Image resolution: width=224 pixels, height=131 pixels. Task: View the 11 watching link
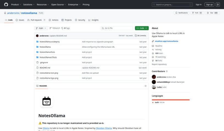pyautogui.click(x=159, y=57)
